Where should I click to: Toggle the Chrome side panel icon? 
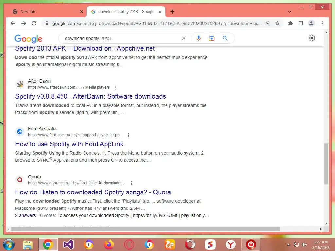tap(301, 23)
